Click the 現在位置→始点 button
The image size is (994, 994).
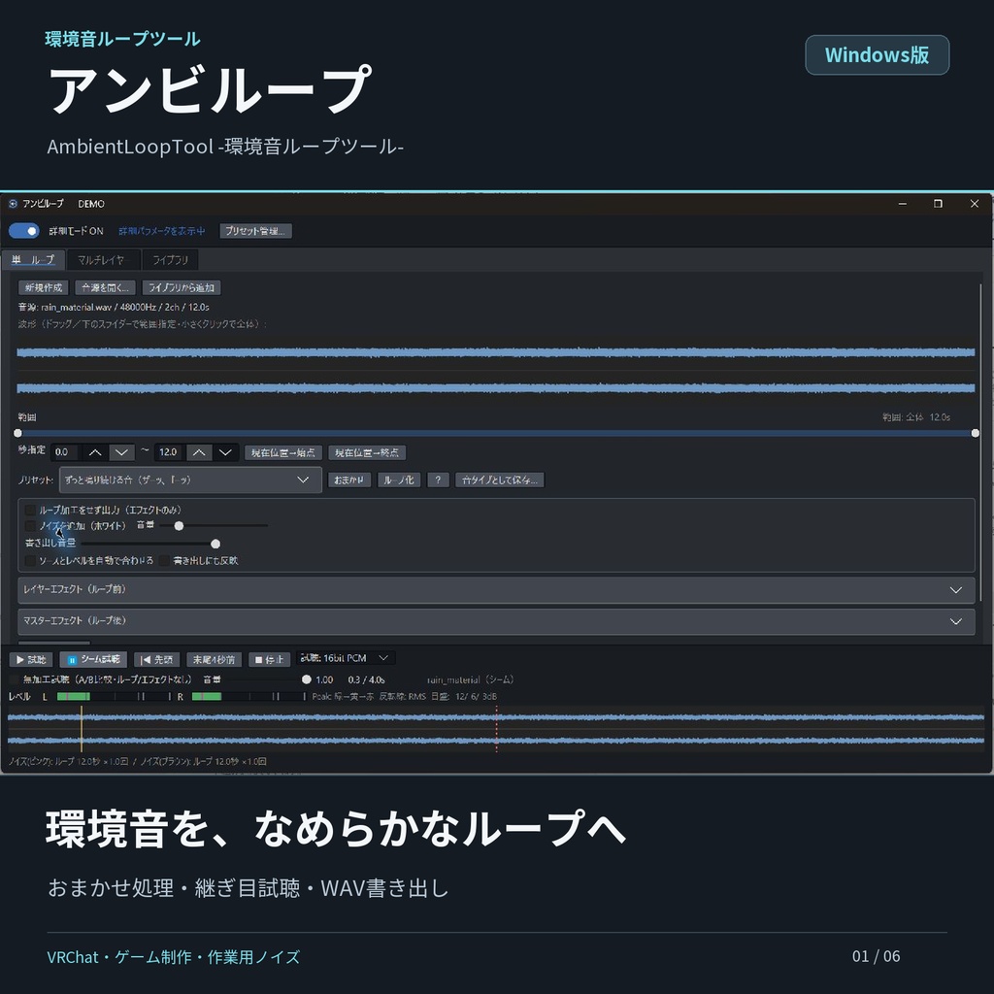pyautogui.click(x=283, y=452)
